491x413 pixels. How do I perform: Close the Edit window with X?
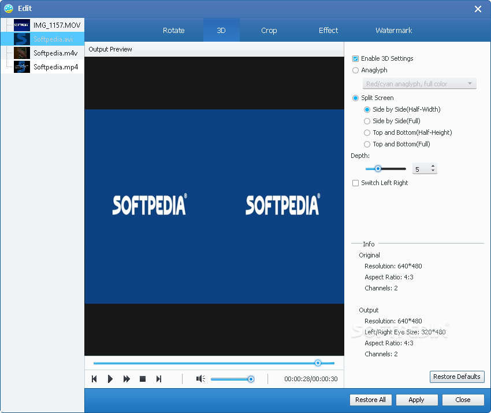[478, 9]
